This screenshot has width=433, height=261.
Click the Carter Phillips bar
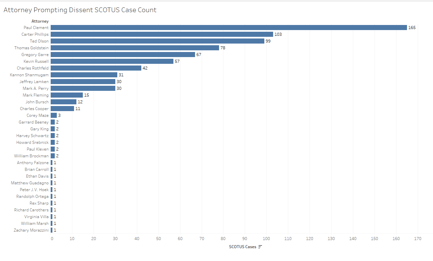coord(162,34)
